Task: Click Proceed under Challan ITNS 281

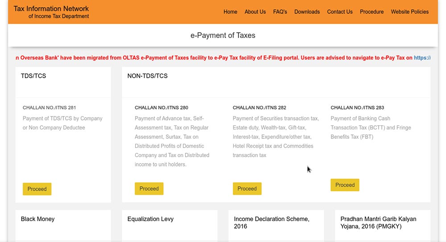Action: 37,189
